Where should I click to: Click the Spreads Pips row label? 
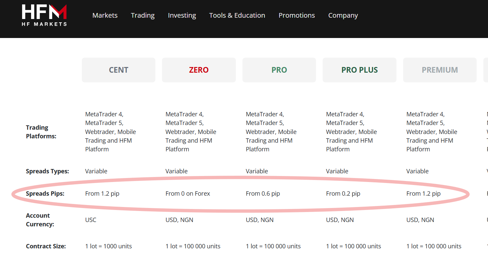(45, 194)
